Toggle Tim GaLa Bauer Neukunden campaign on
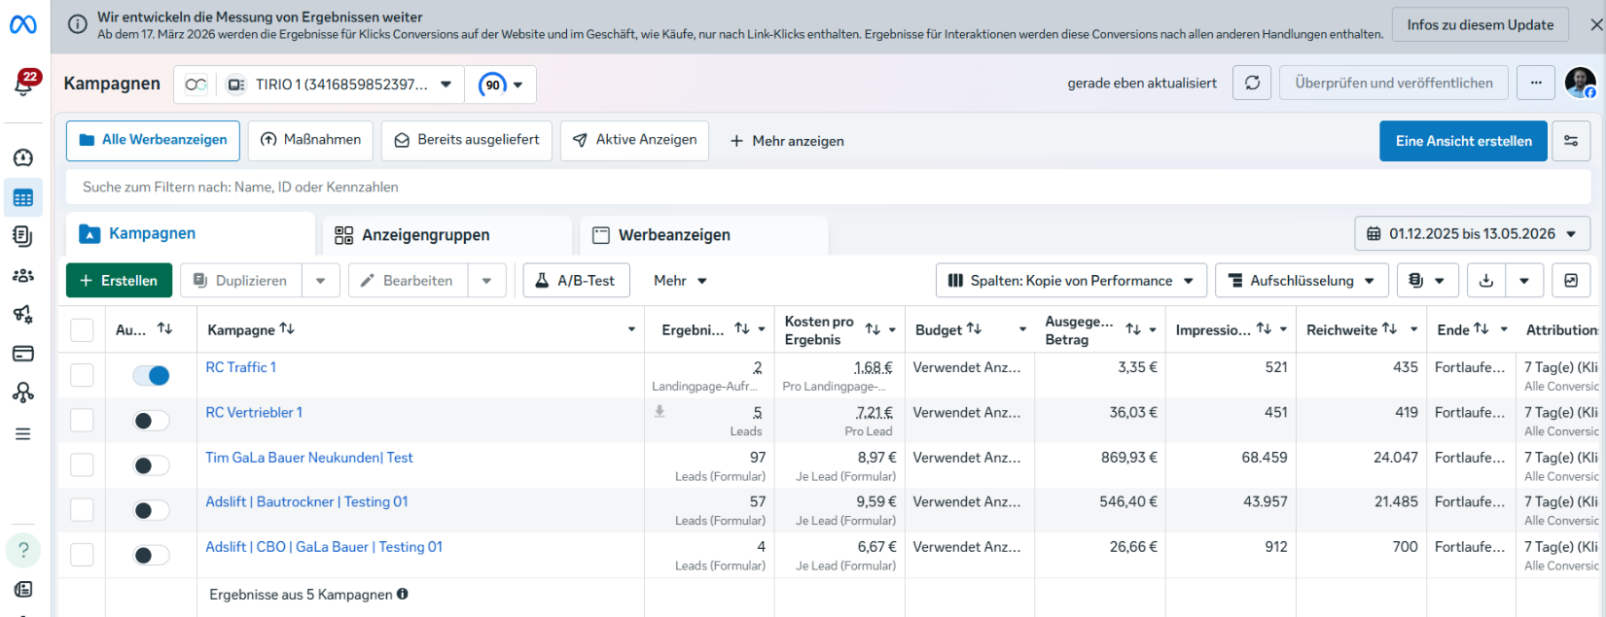 point(151,465)
